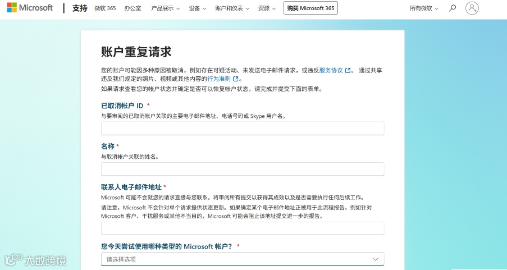Focus the 名称 input field

coord(243,169)
